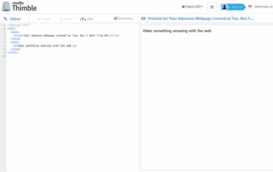Select the pencil Editor icon

click(5, 18)
